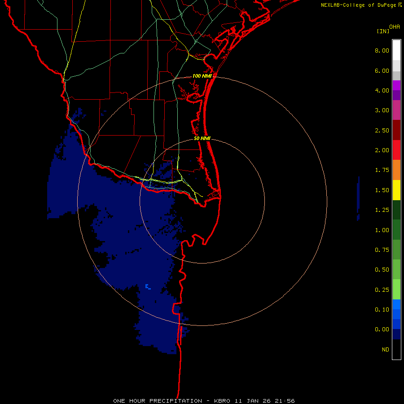The image size is (404, 404).
Task: Click the 2.50 legend value
Action: tap(382, 130)
